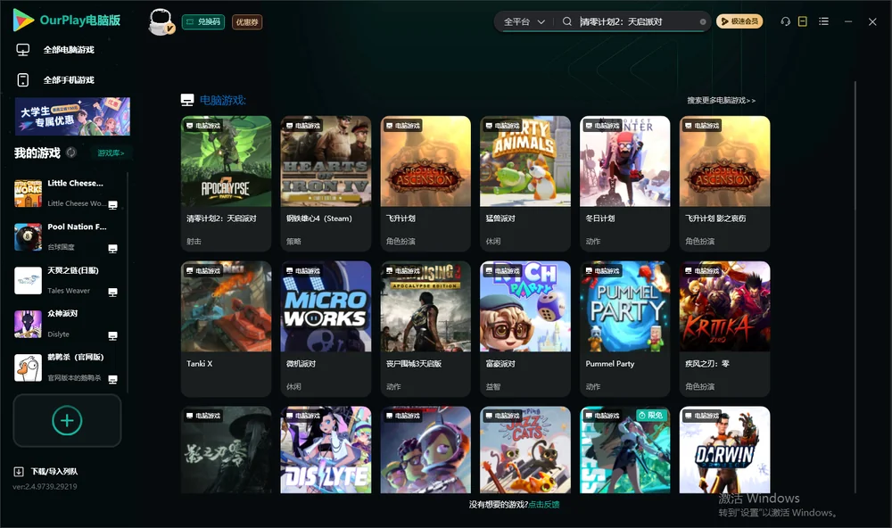Open the 游戏库> link
Screen dimensions: 892x528
(x=111, y=153)
